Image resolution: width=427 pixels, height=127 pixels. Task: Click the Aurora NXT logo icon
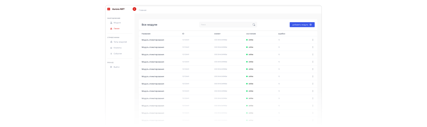(109, 9)
